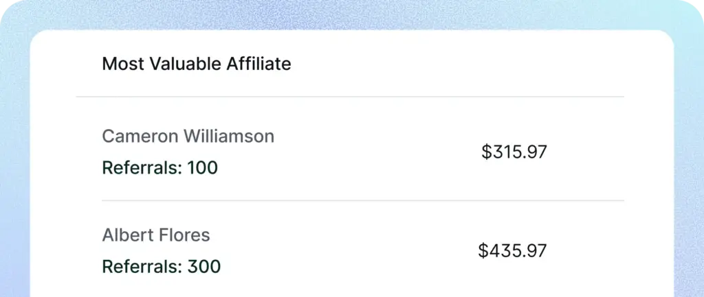Click the $315.97 earnings amount
Viewport: 704px width, 297px height.
(x=514, y=152)
